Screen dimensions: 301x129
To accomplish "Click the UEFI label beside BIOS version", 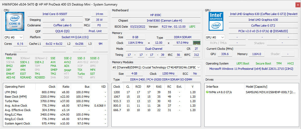I will click(x=192, y=27).
